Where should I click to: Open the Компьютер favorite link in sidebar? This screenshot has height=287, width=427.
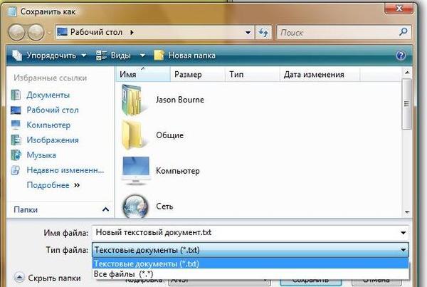[x=48, y=125]
